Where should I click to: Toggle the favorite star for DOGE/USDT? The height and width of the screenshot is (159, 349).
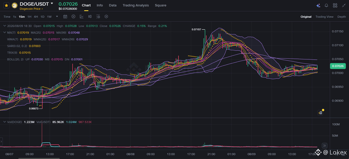coord(6,5)
